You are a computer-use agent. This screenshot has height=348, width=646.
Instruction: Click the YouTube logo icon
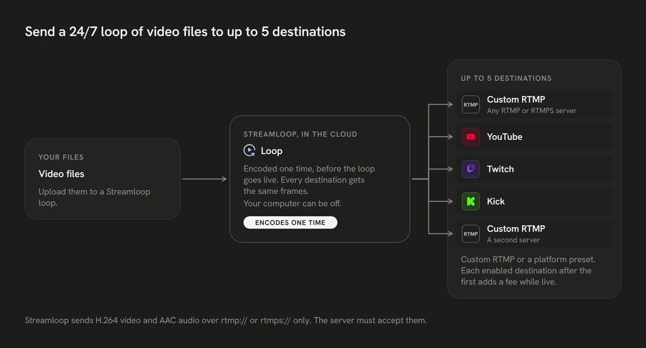tap(471, 137)
